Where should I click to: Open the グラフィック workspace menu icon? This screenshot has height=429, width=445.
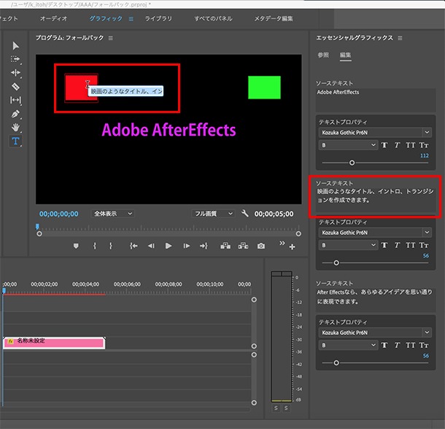131,19
